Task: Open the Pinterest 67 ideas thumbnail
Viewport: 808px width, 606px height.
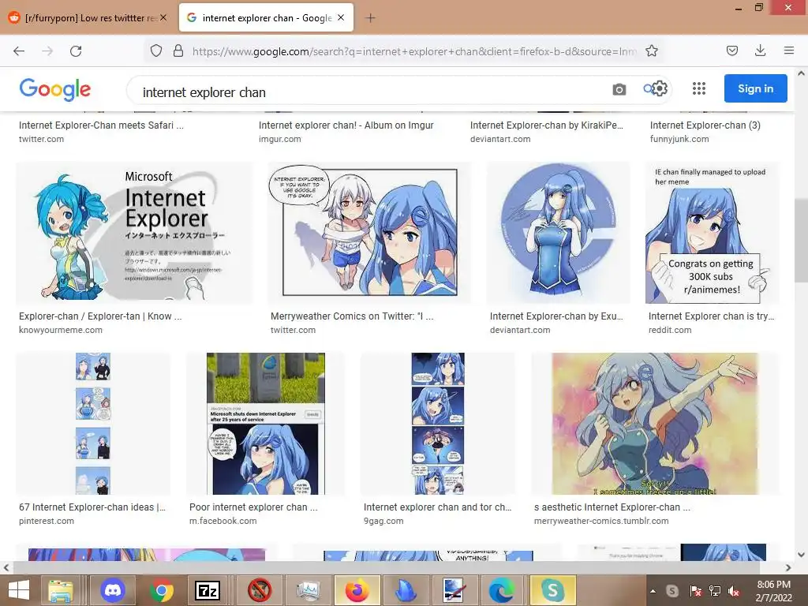Action: [93, 424]
